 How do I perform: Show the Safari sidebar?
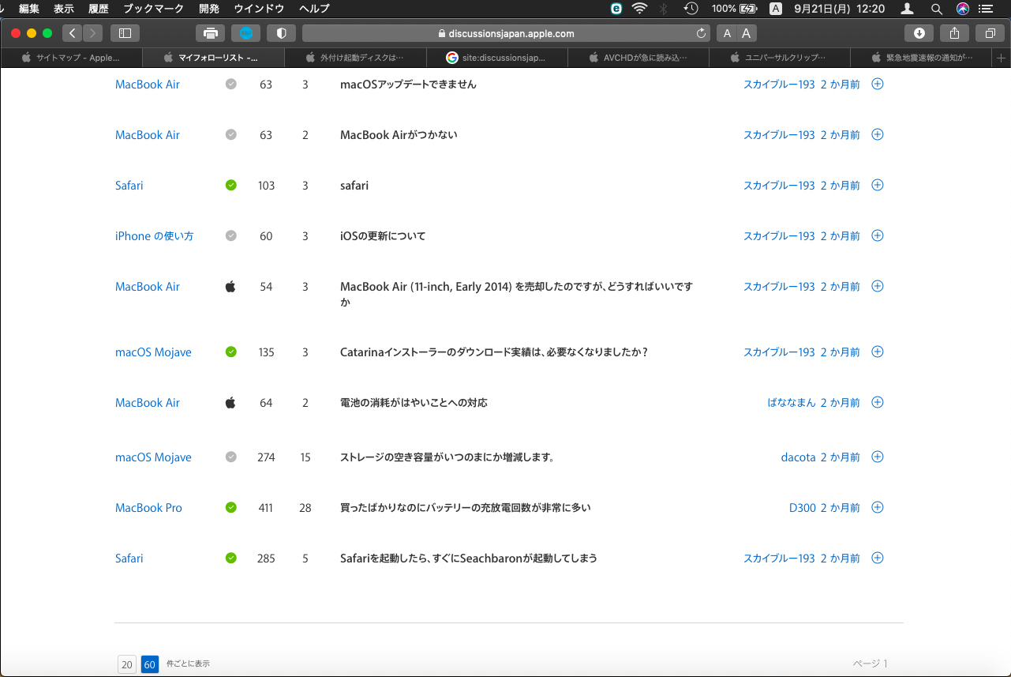125,33
